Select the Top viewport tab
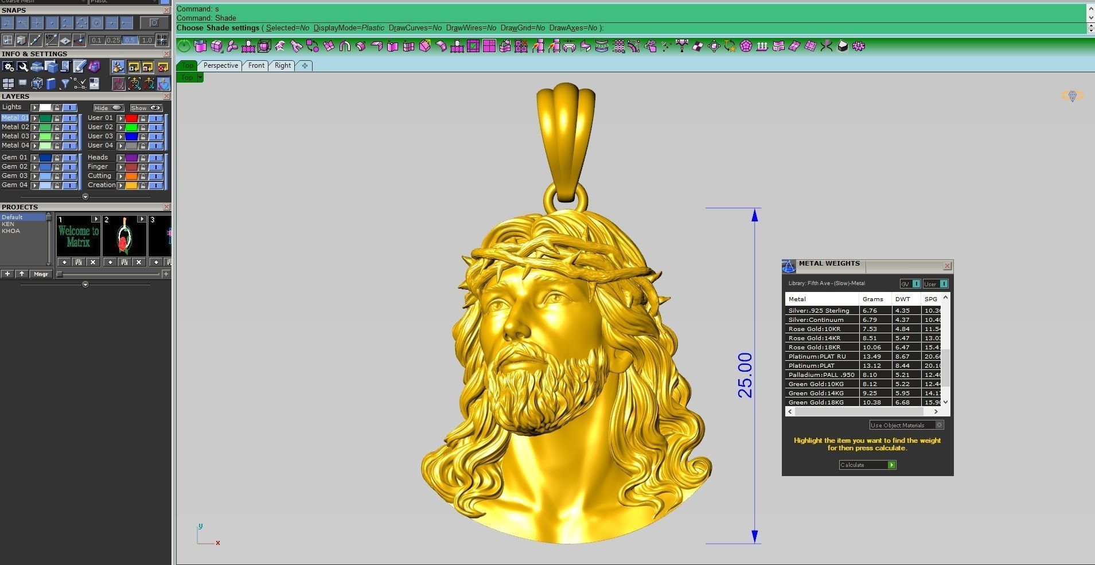Screen dimensions: 1095x565 (188, 65)
